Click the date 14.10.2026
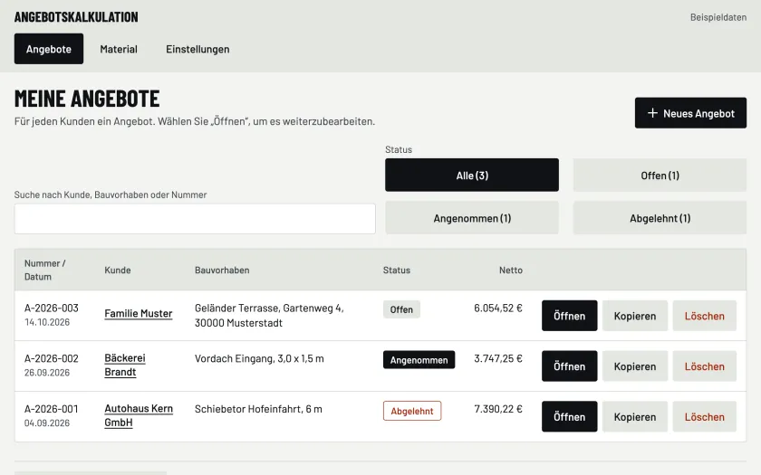The image size is (761, 475). click(47, 322)
